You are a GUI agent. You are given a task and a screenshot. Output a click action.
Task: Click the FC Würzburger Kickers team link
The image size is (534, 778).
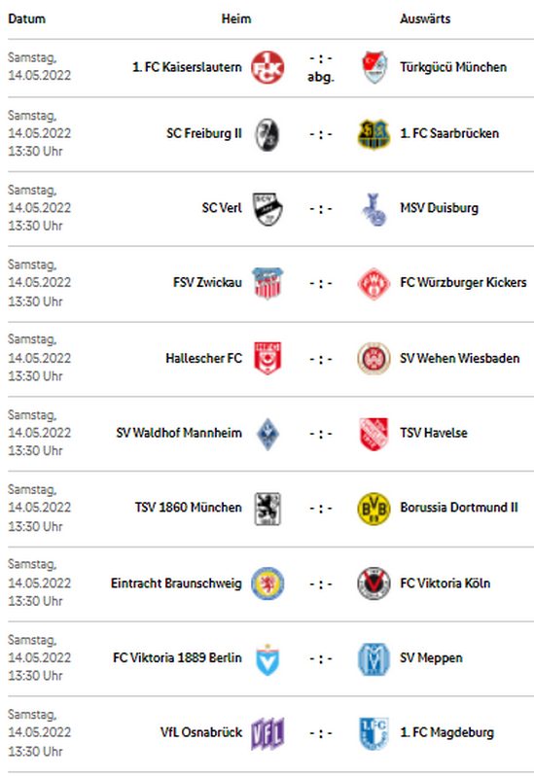pos(463,282)
